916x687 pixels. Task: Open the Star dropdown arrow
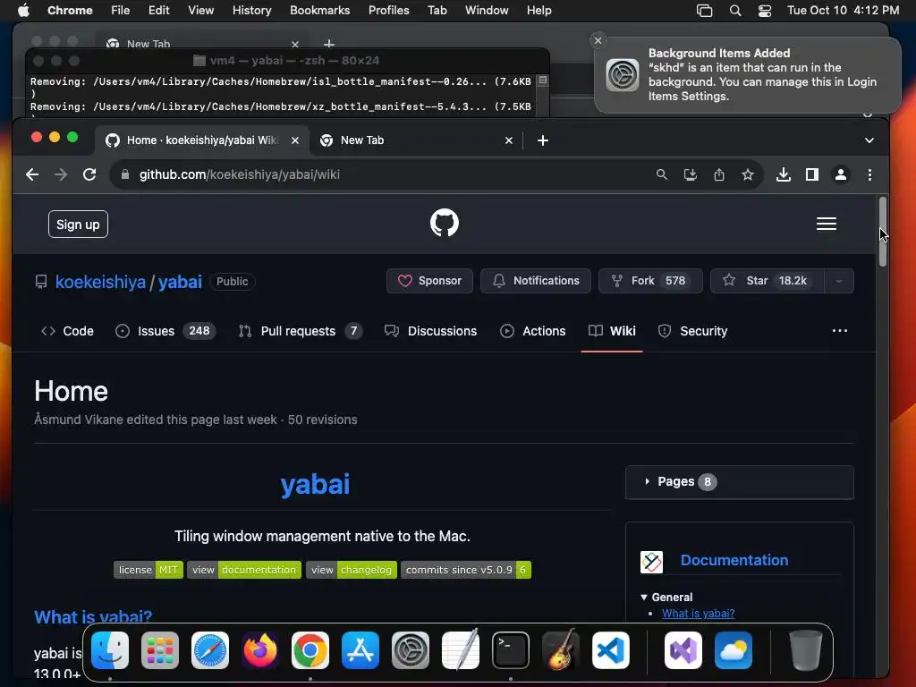839,281
